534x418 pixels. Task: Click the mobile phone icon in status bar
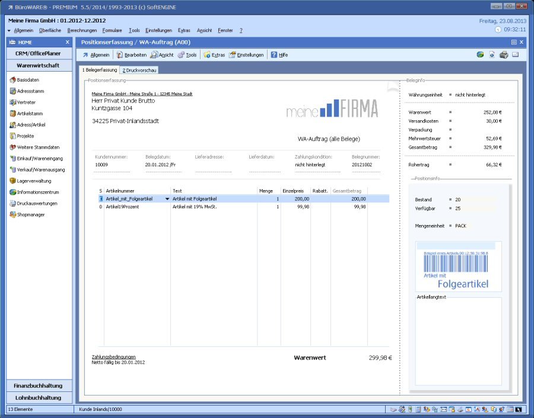[x=409, y=409]
